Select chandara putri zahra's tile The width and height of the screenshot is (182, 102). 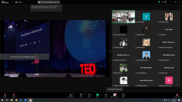[x=123, y=55]
